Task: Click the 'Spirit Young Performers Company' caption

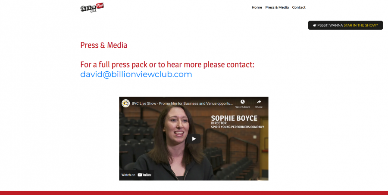Action: point(237,127)
